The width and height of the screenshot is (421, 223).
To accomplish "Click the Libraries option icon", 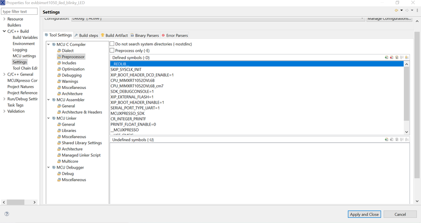I will (x=59, y=131).
